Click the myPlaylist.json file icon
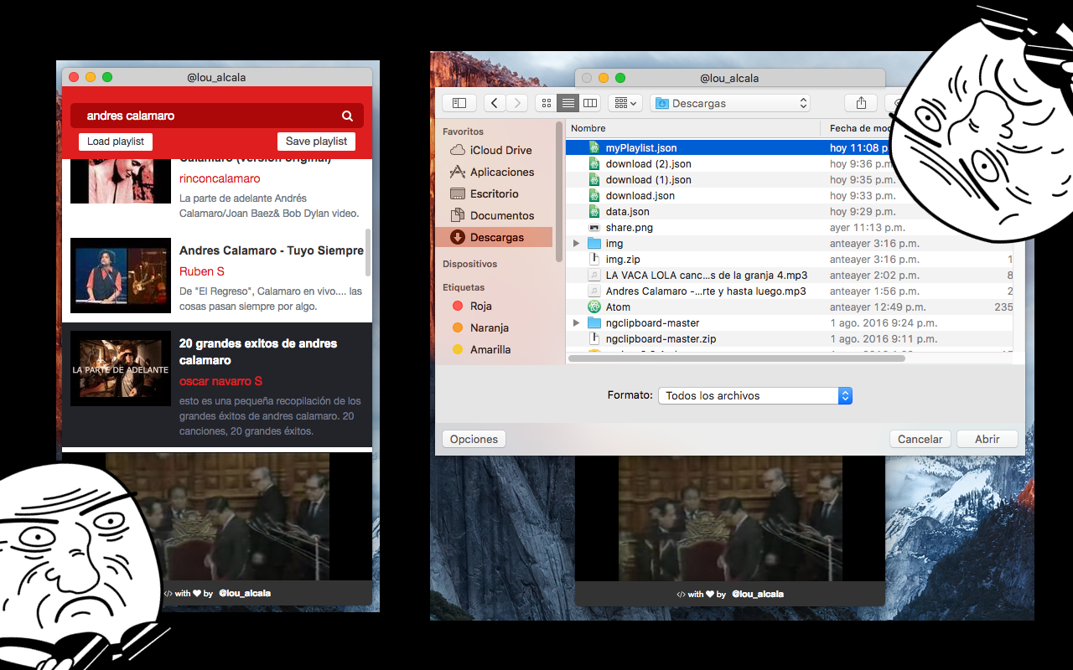 (x=594, y=148)
